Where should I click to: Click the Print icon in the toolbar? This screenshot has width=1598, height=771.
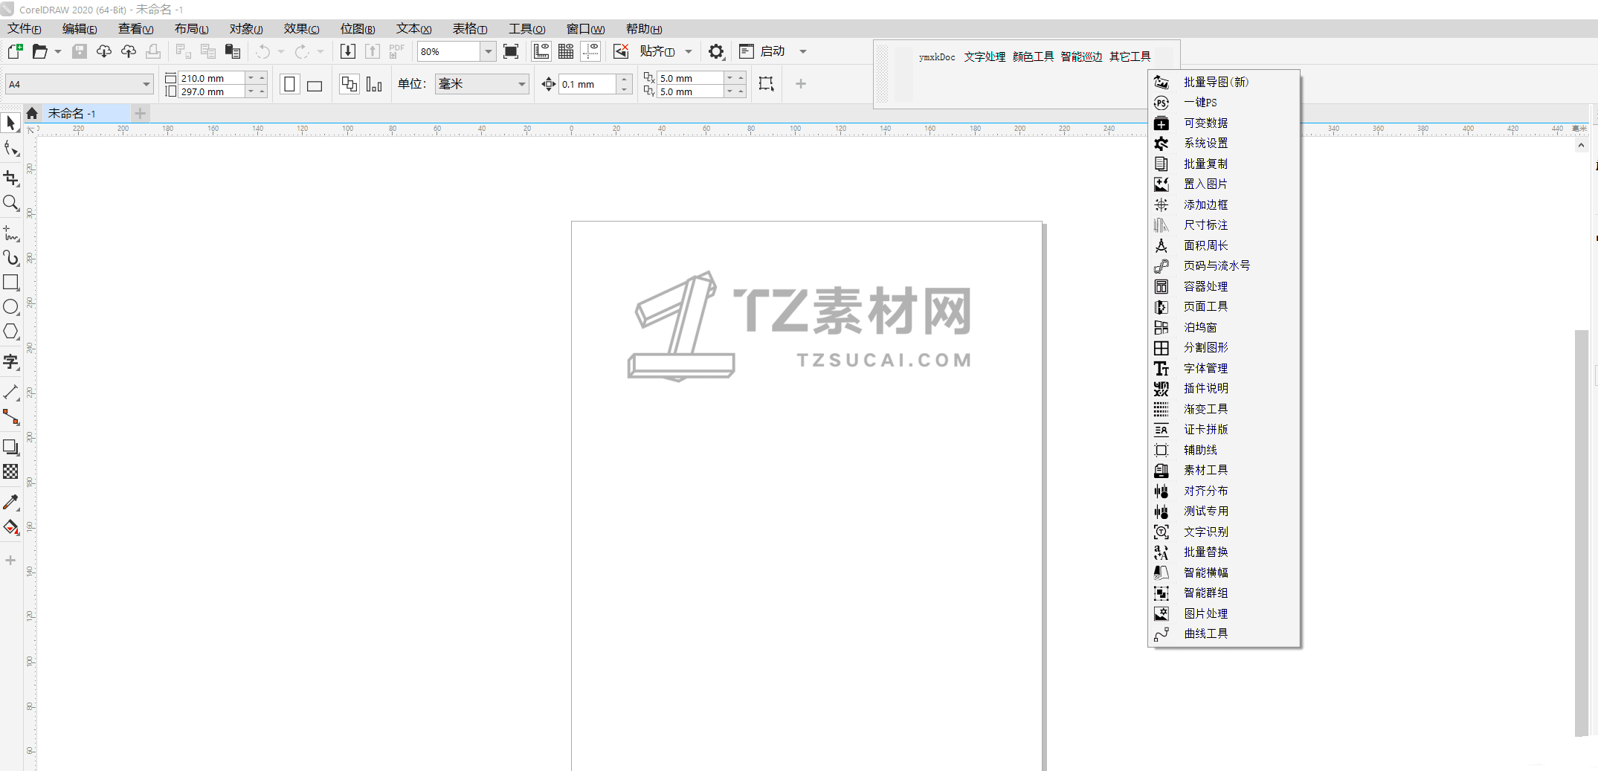(x=153, y=51)
